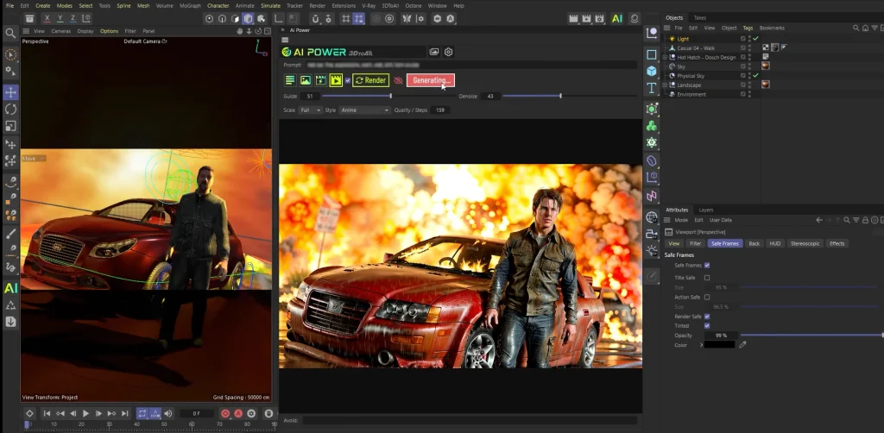Screen dimensions: 884x433
Task: Open the Scale dropdown set to Full
Action: (310, 110)
